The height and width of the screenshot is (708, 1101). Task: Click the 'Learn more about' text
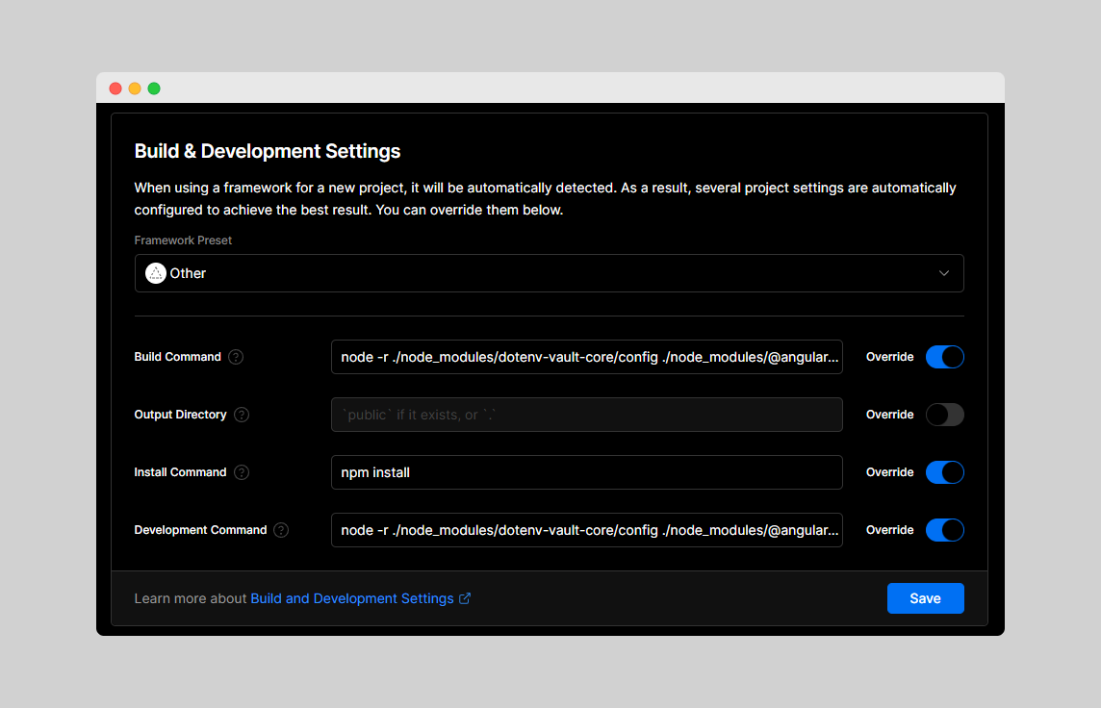(x=191, y=598)
